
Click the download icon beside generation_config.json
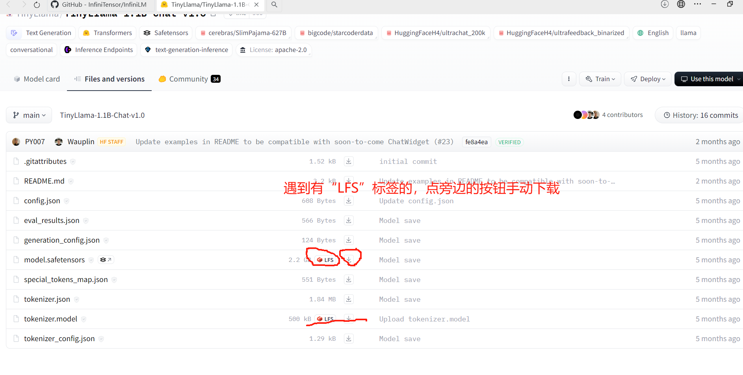click(x=348, y=240)
